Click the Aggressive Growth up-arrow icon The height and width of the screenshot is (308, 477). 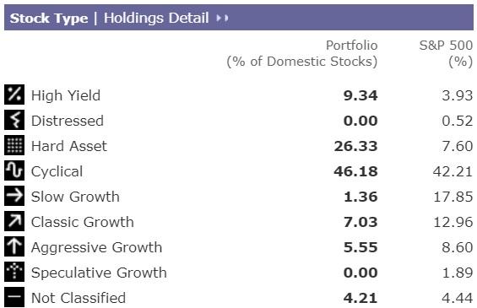pos(14,246)
